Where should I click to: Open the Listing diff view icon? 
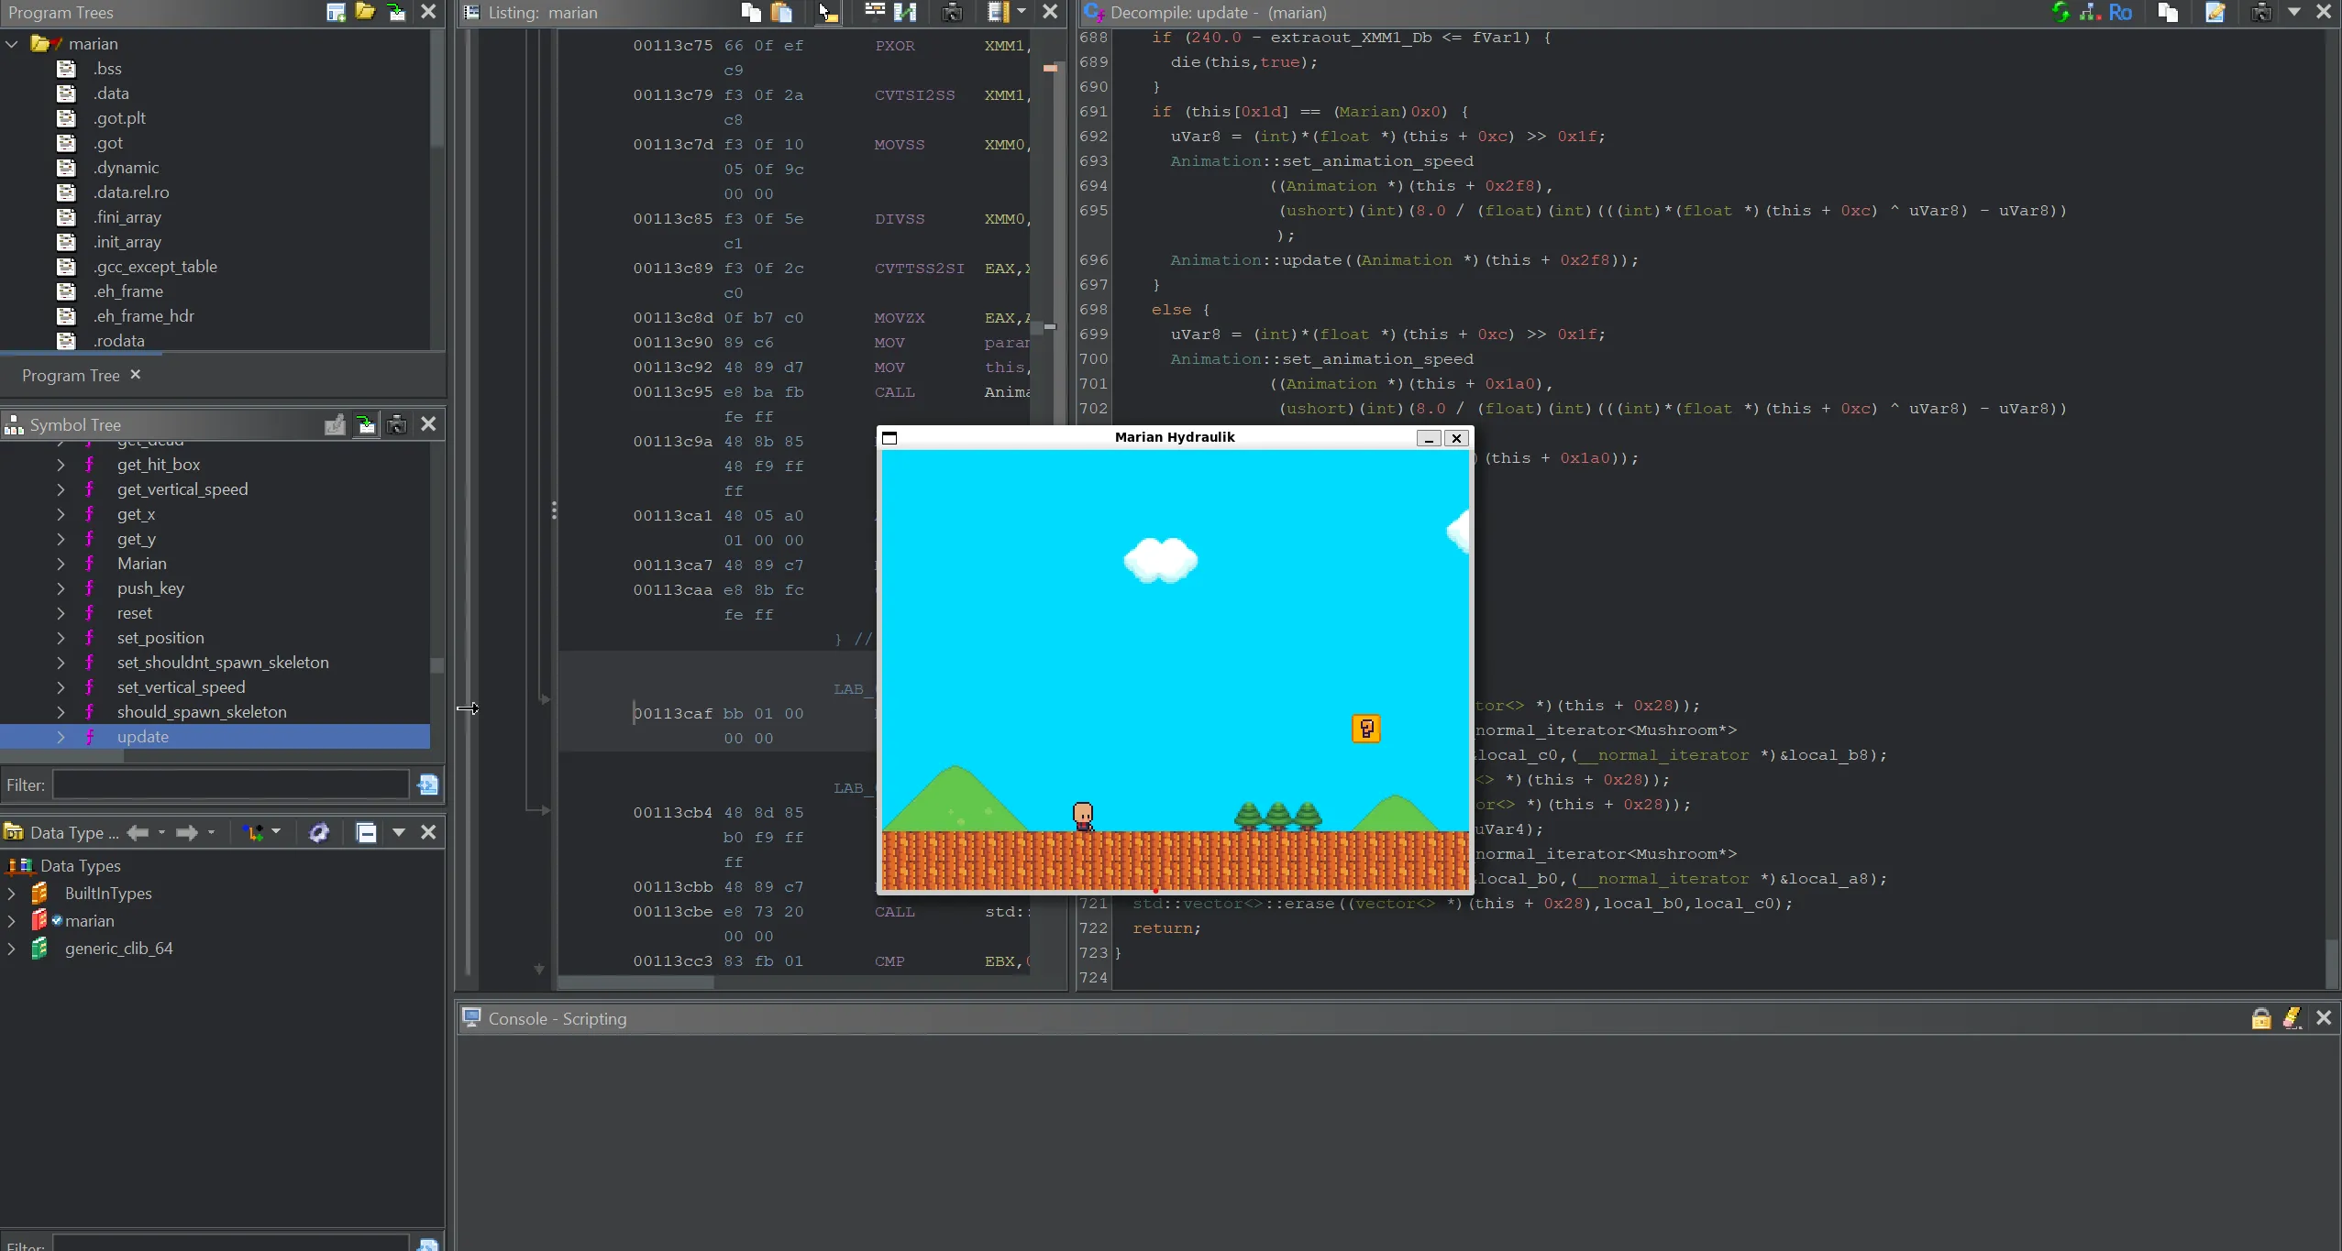coord(905,12)
